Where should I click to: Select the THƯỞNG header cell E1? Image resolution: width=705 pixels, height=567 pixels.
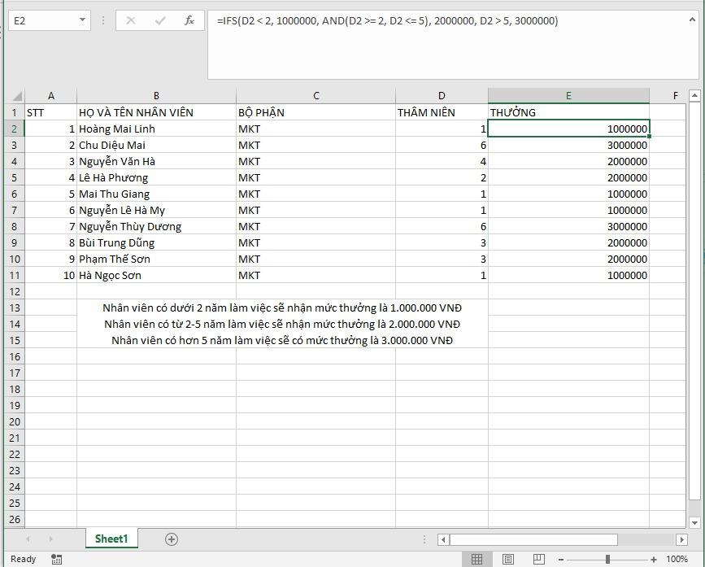point(568,112)
